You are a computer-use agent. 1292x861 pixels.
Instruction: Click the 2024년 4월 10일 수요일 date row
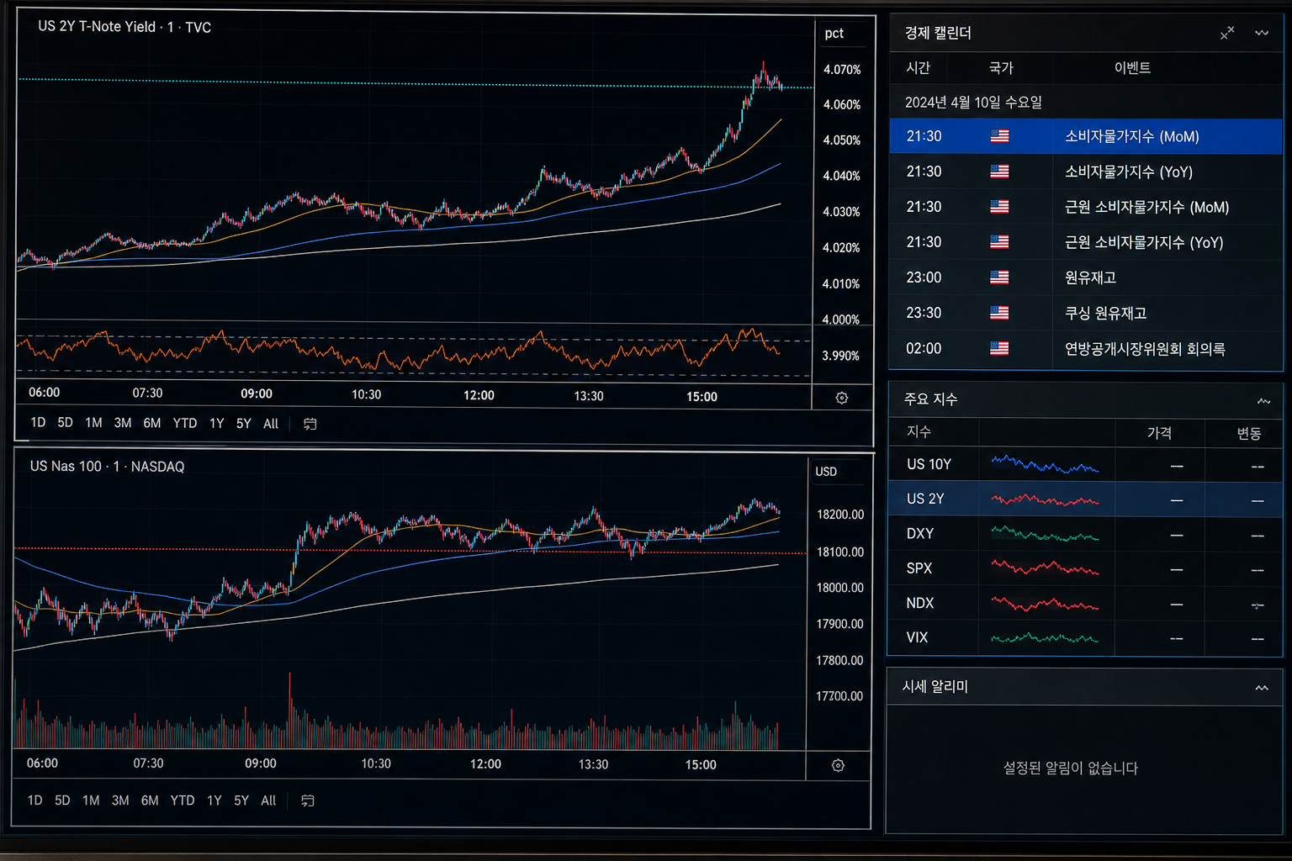(x=1086, y=103)
